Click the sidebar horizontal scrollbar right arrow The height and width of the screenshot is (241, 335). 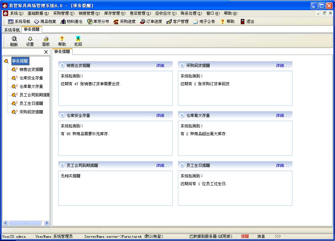[x=46, y=223]
